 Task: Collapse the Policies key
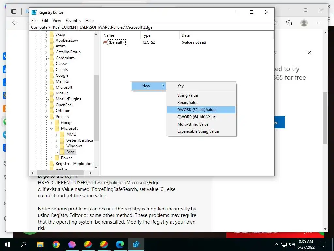click(46, 117)
